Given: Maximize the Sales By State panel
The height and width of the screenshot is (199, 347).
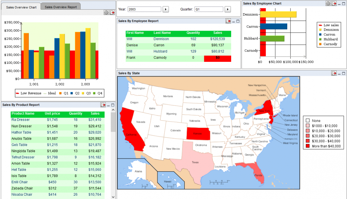Looking at the screenshot, I should click(344, 73).
